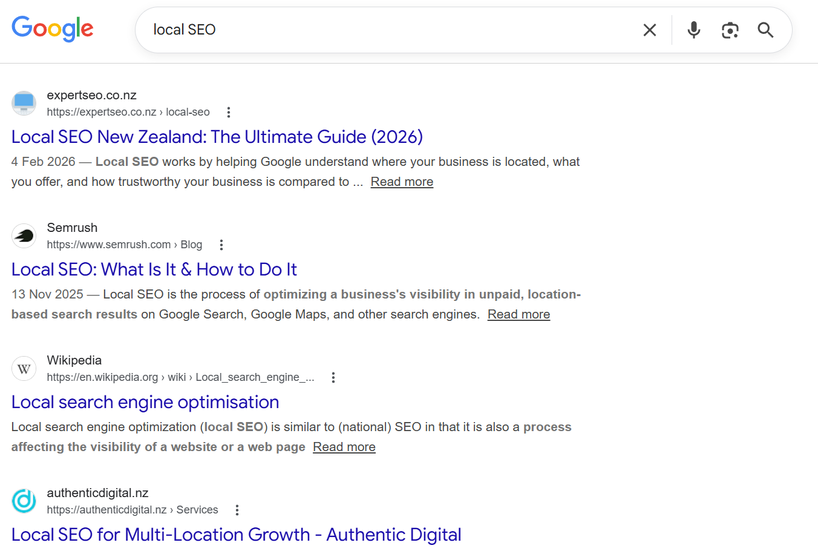Open more options for Semrush result
The image size is (818, 551).
[221, 245]
